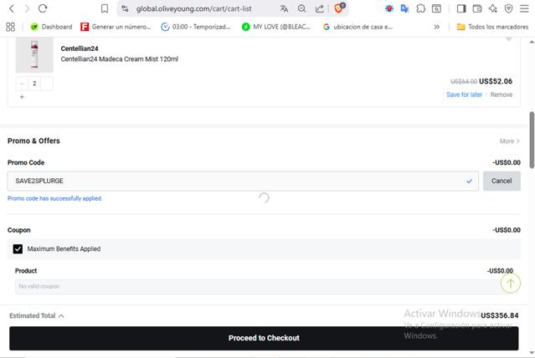Viewport: 535px width, 358px height.
Task: Click the address bar URL
Action: pyautogui.click(x=193, y=8)
